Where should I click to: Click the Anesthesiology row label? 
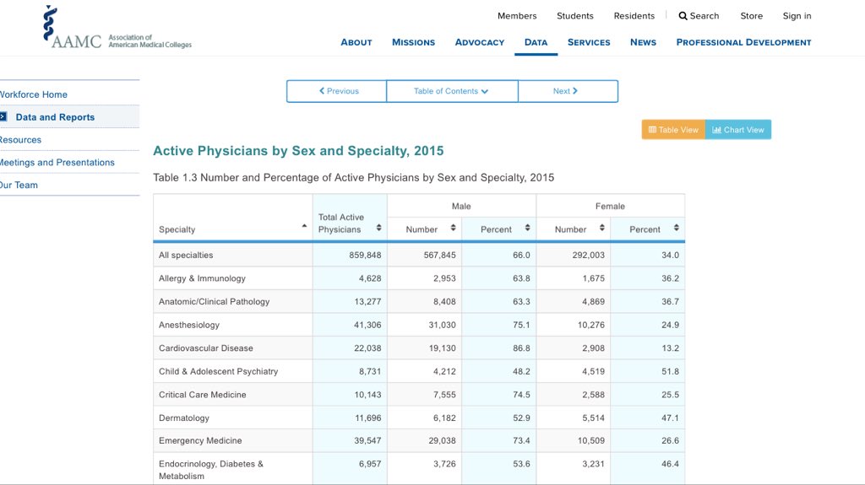tap(189, 325)
